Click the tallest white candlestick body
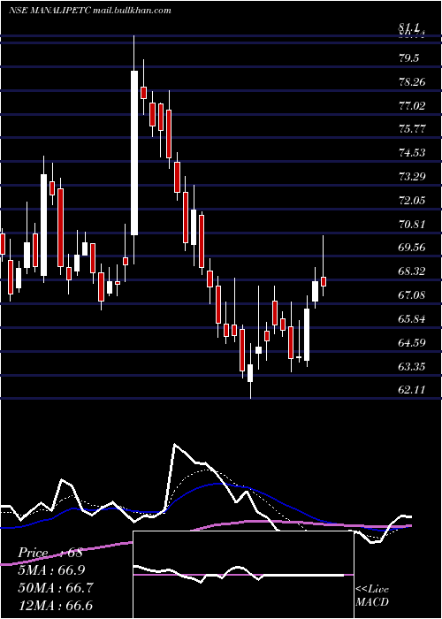The width and height of the screenshot is (442, 619). (134, 153)
